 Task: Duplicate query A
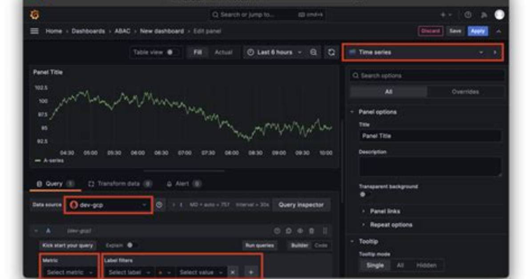[x=288, y=231]
